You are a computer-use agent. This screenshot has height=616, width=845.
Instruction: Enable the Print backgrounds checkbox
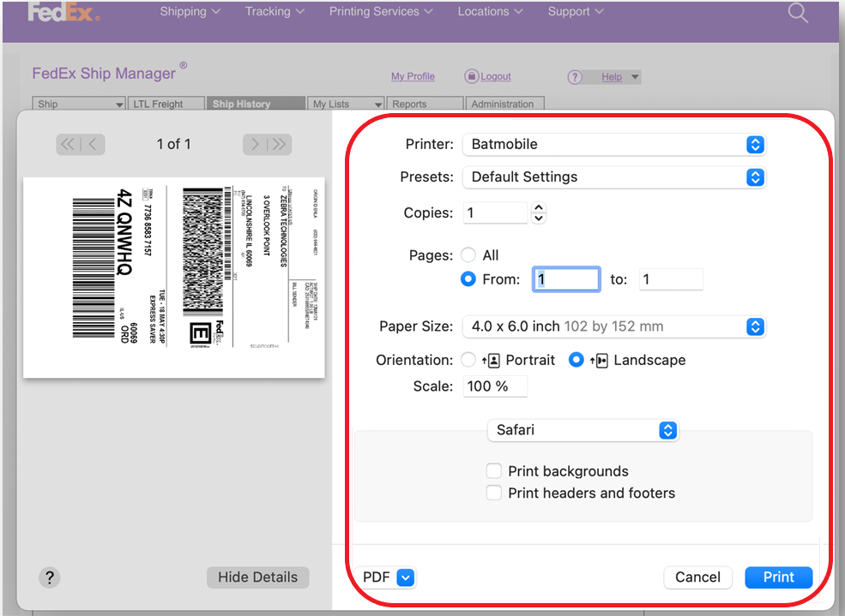[494, 470]
